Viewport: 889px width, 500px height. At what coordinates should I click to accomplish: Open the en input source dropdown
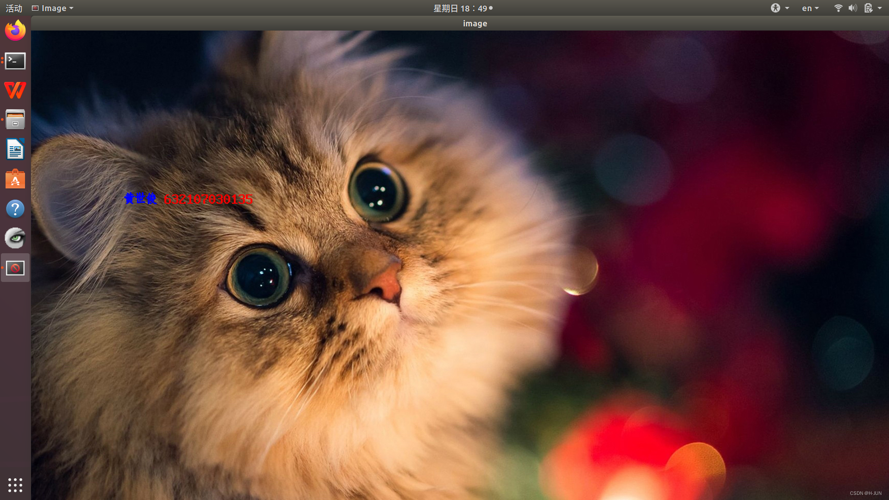pos(810,8)
